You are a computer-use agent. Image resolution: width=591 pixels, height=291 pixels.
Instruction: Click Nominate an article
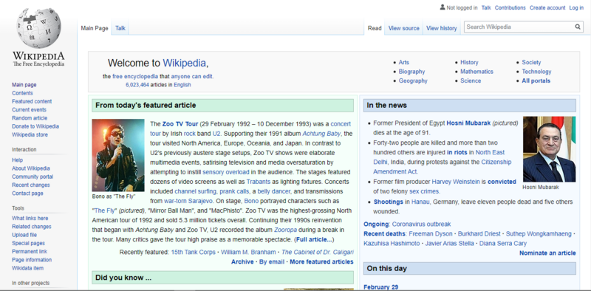point(547,253)
